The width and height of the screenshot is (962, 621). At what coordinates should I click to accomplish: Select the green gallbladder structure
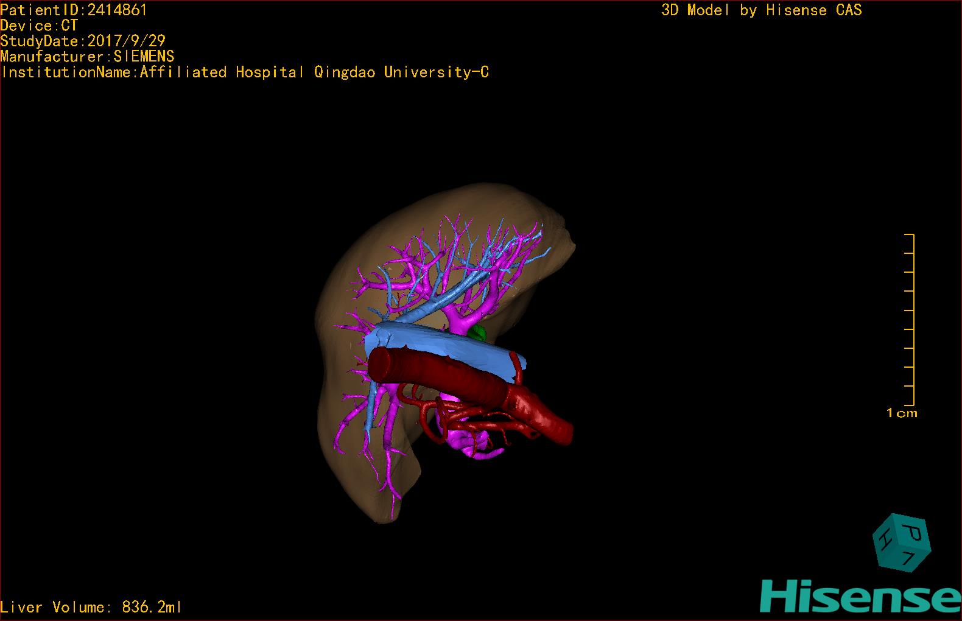(478, 332)
